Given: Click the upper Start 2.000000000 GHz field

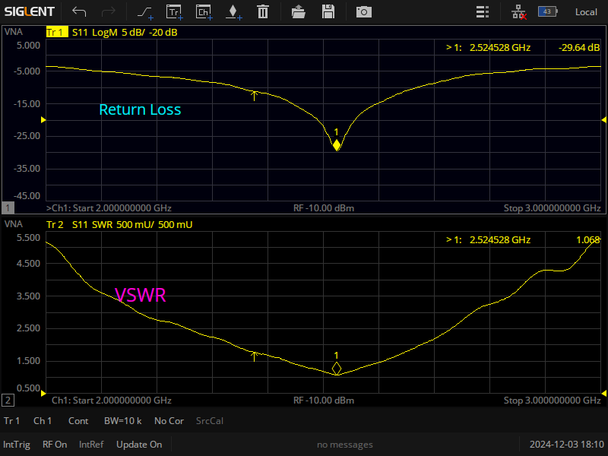Looking at the screenshot, I should point(122,207).
